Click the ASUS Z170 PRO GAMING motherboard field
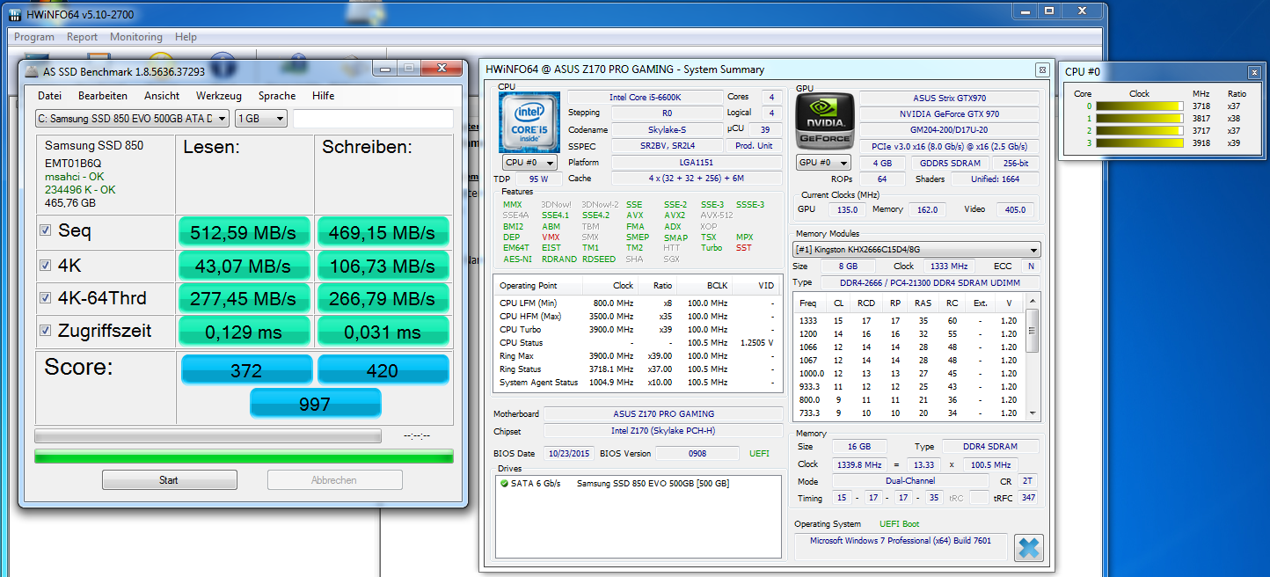This screenshot has height=577, width=1270. pos(663,413)
